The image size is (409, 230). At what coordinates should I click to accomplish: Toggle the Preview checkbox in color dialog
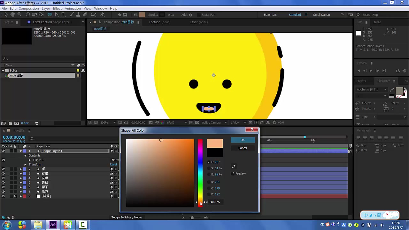pyautogui.click(x=233, y=173)
